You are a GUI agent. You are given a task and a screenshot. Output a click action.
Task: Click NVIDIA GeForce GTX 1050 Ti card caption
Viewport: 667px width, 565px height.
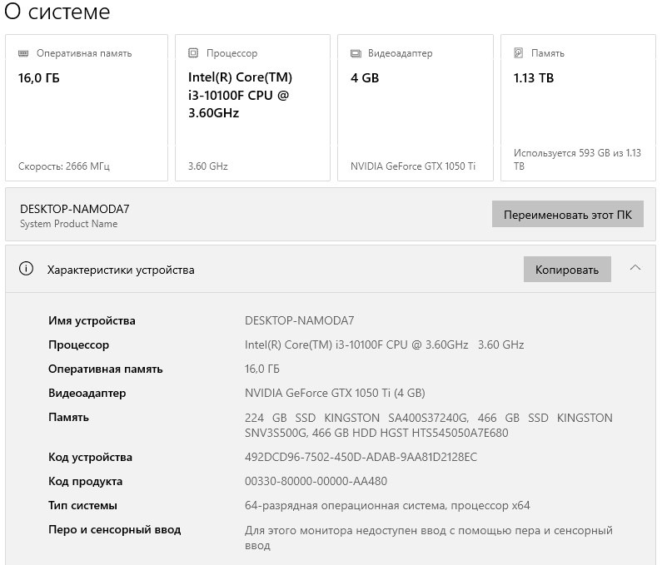(413, 166)
